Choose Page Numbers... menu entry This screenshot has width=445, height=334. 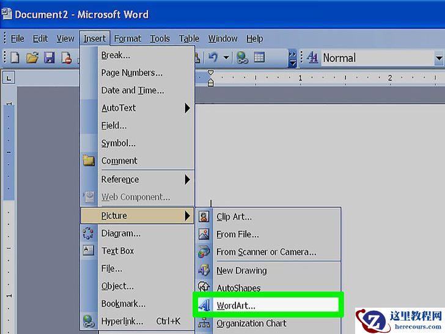coord(138,73)
